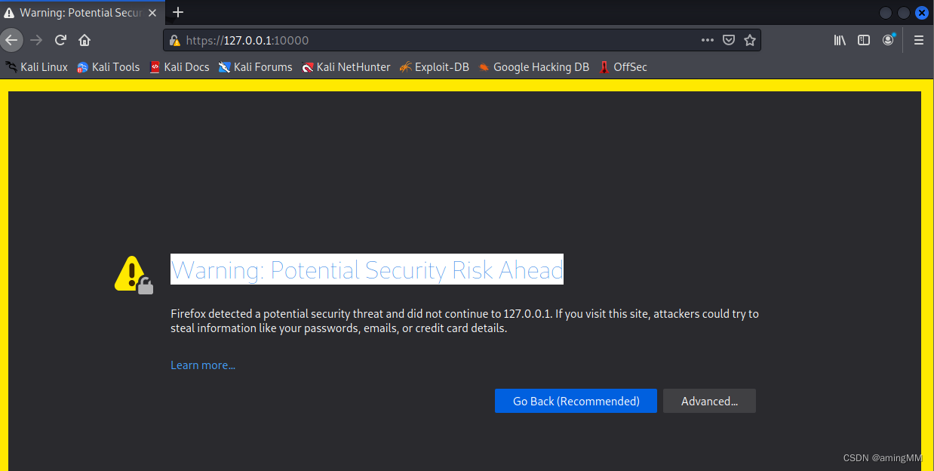The image size is (934, 471).
Task: Open the Library icon in toolbar
Action: pyautogui.click(x=840, y=40)
